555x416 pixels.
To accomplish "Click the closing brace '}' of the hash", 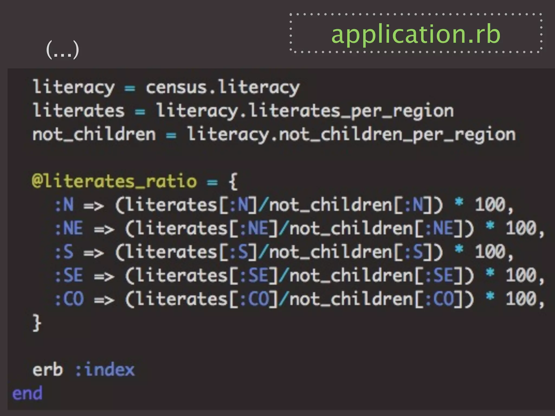I will coord(37,323).
